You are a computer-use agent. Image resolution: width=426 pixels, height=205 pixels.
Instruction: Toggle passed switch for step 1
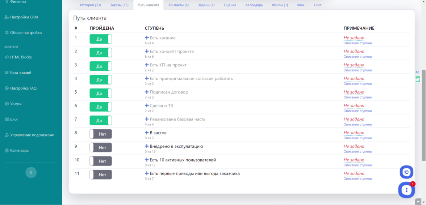click(101, 39)
